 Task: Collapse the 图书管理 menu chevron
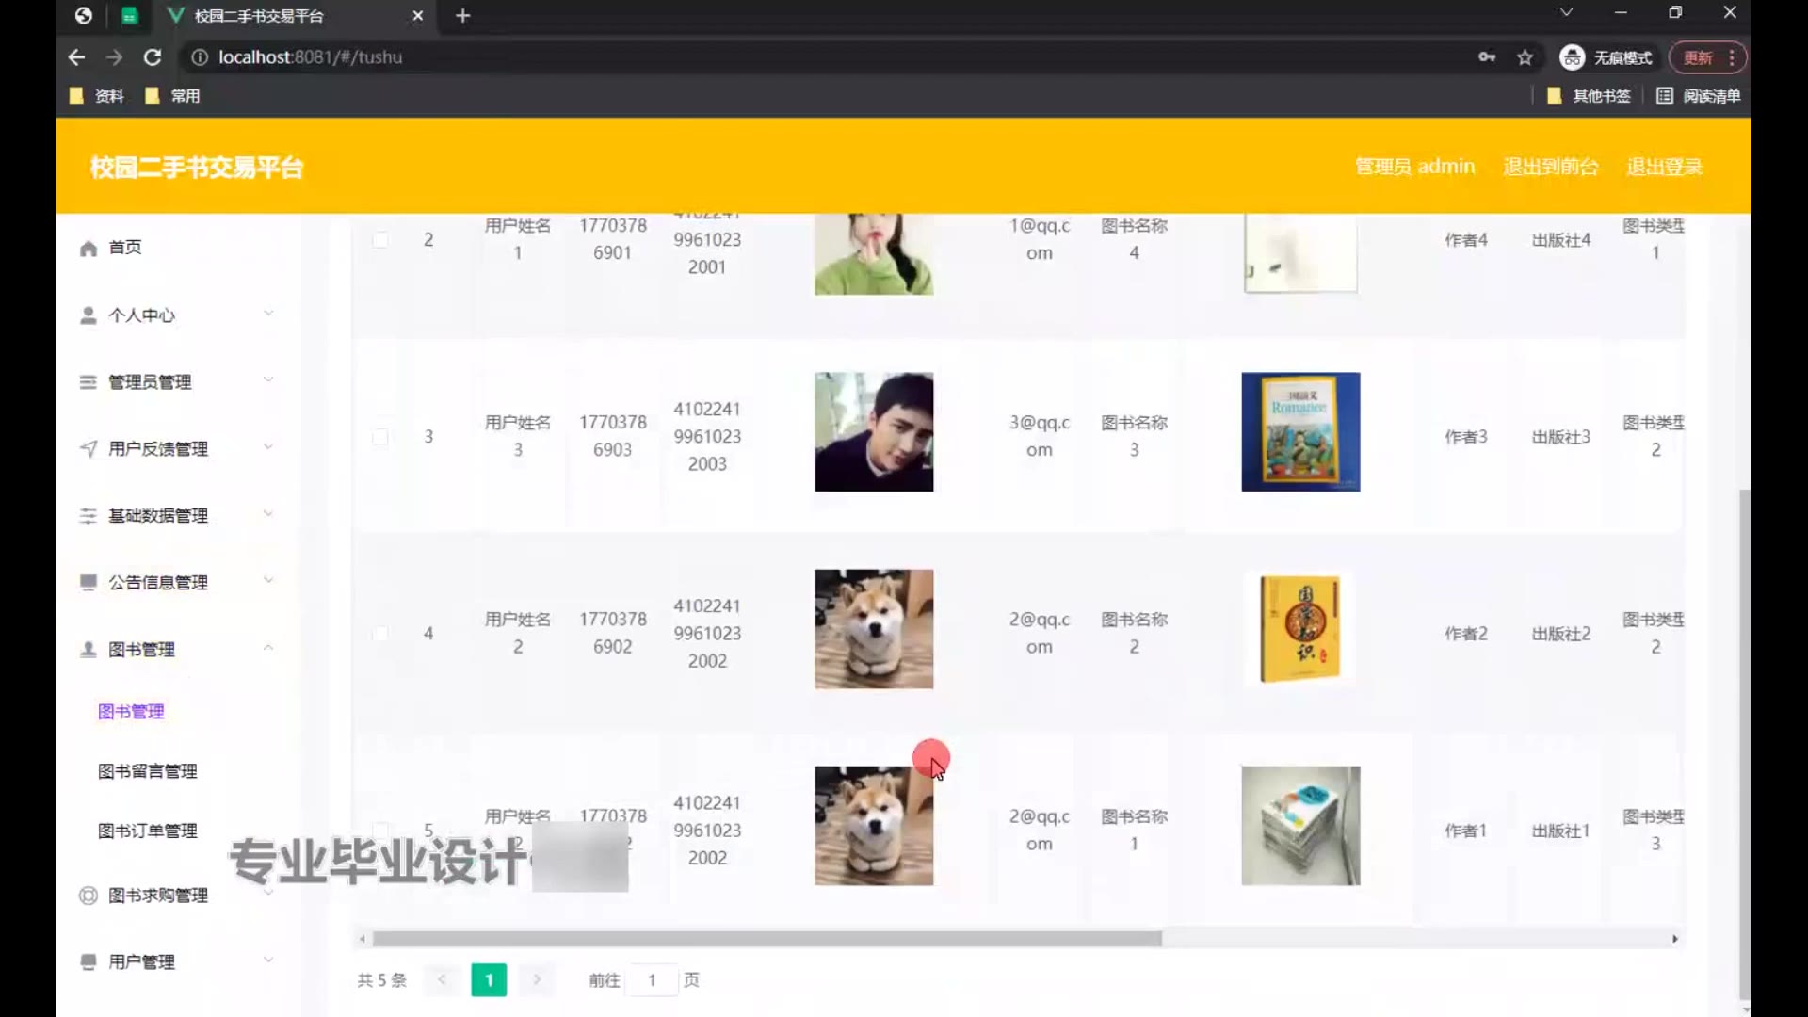point(268,648)
